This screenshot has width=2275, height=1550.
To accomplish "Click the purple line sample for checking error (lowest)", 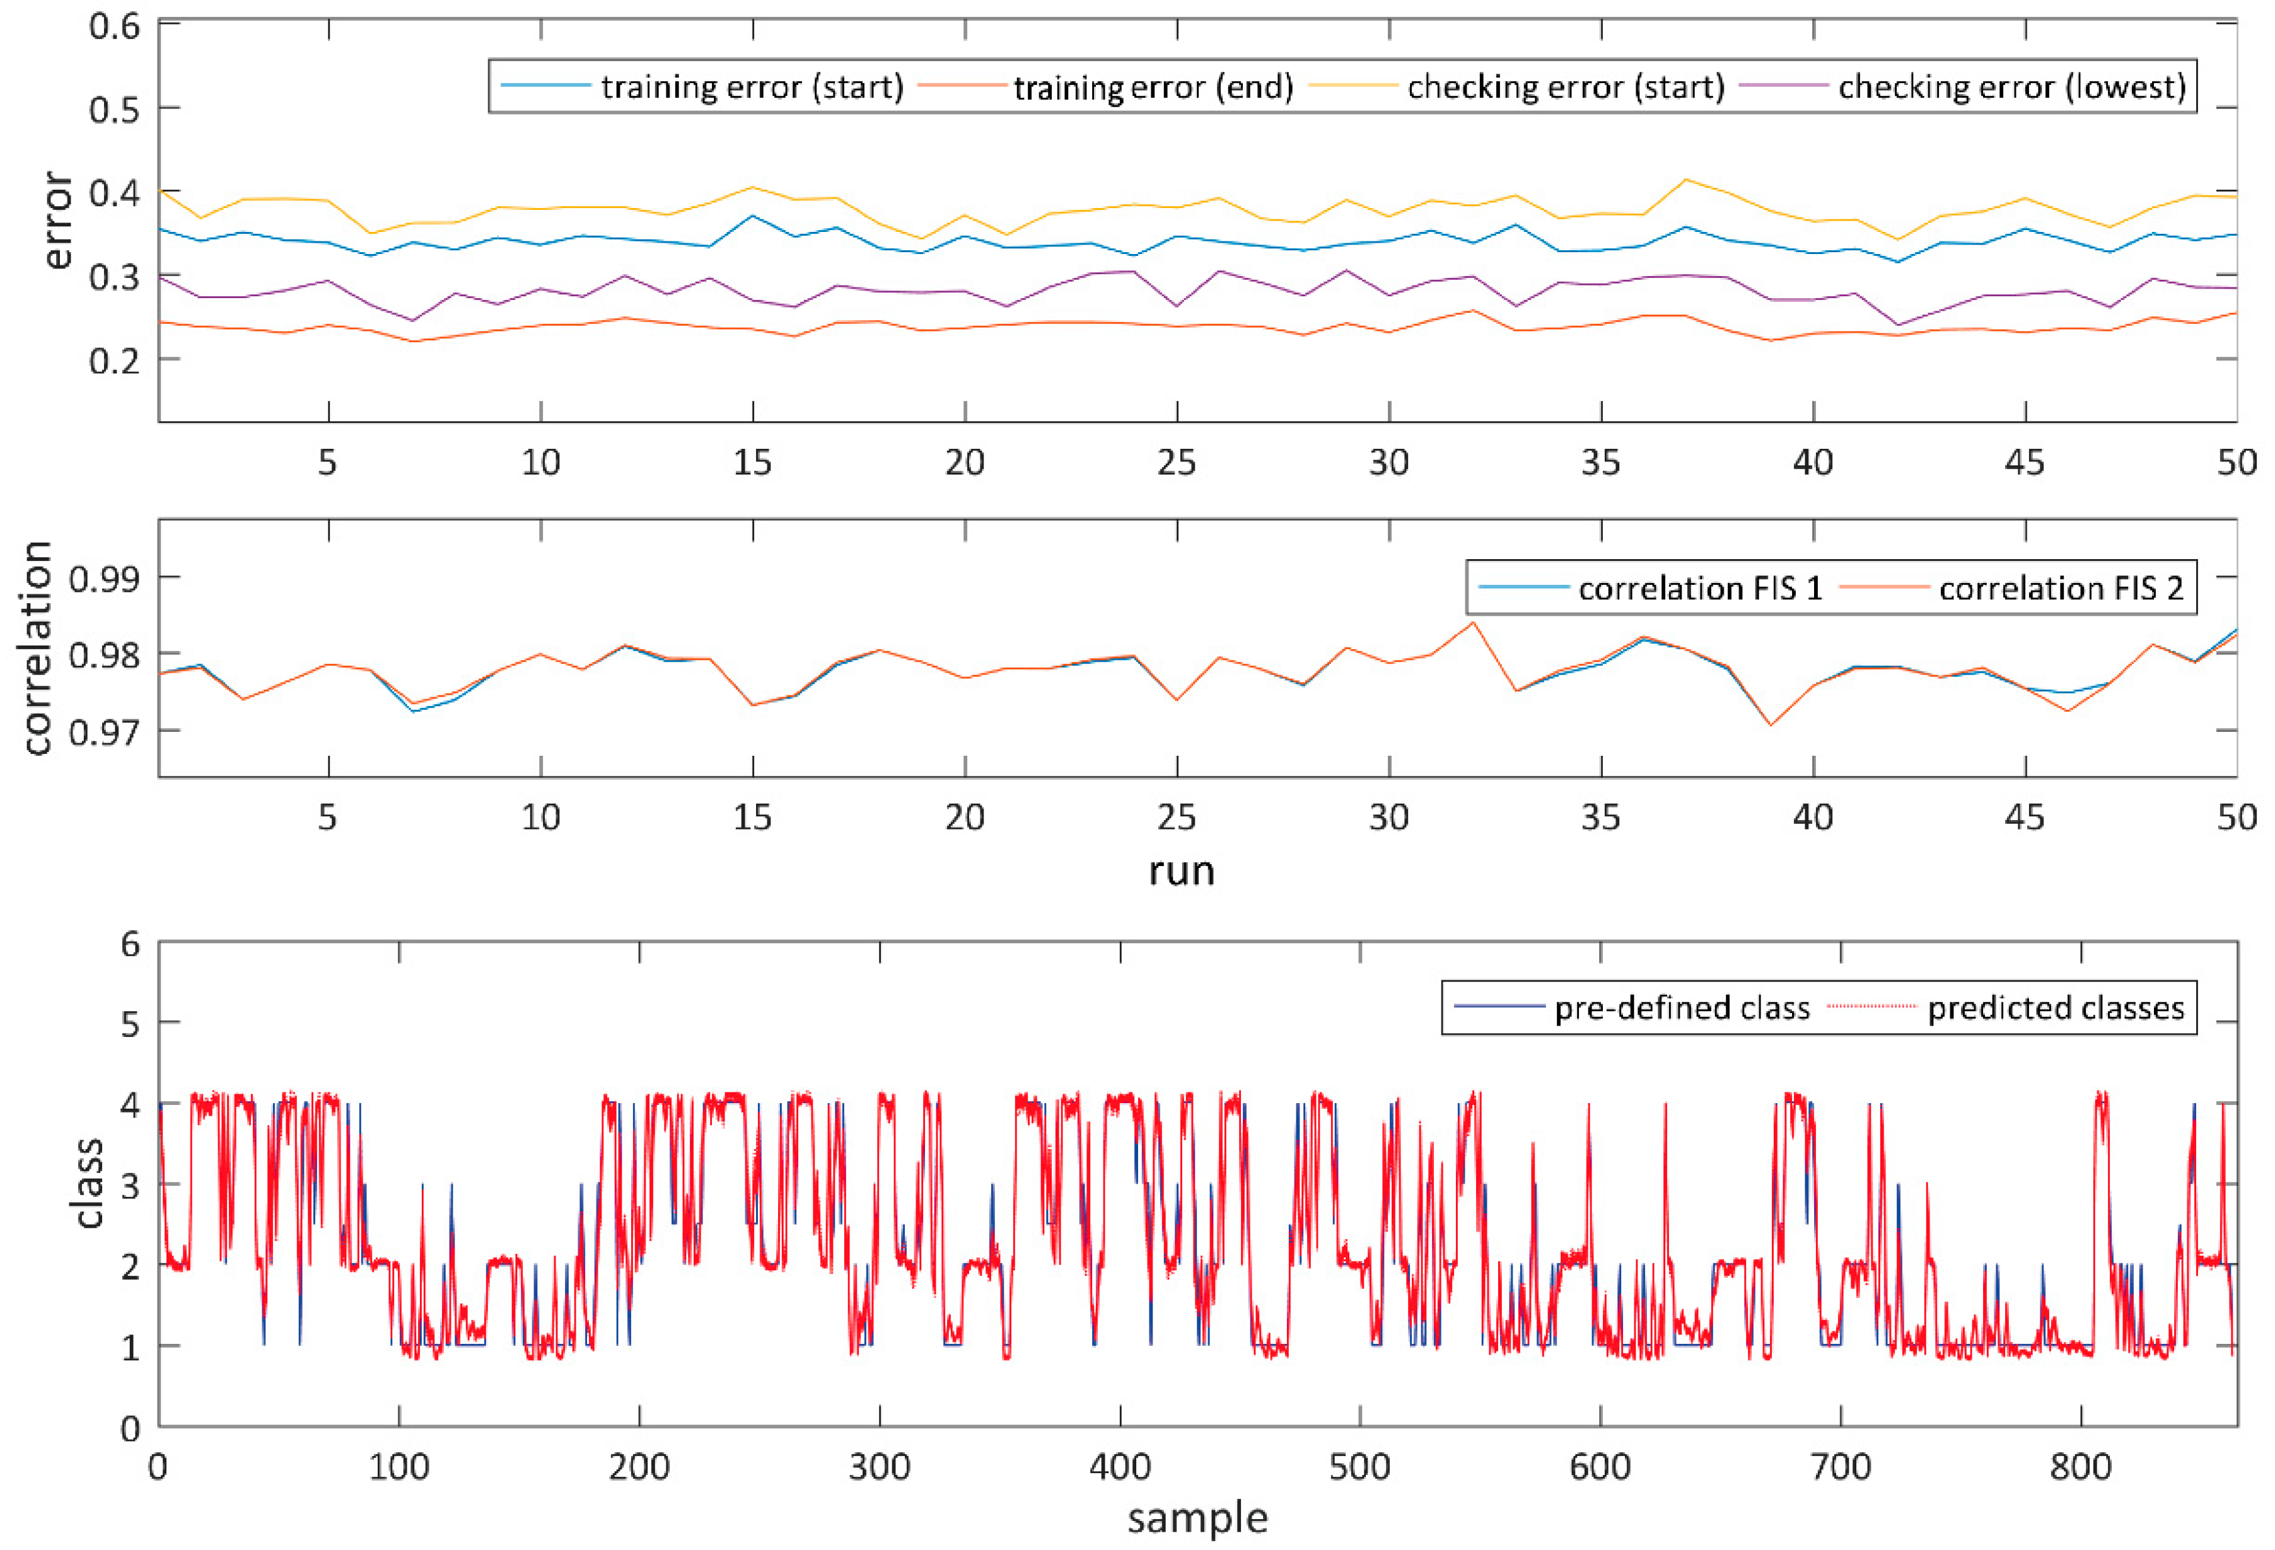I will [x=1784, y=86].
